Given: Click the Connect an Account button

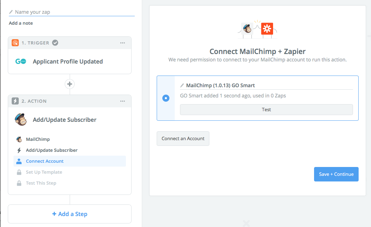Looking at the screenshot, I should coord(183,139).
